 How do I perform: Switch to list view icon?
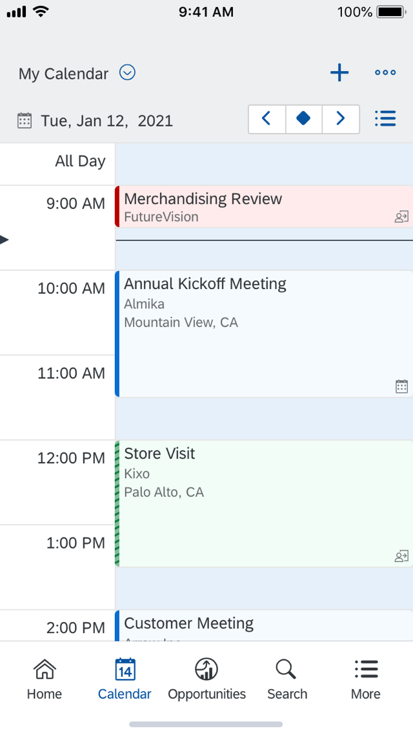pyautogui.click(x=385, y=119)
